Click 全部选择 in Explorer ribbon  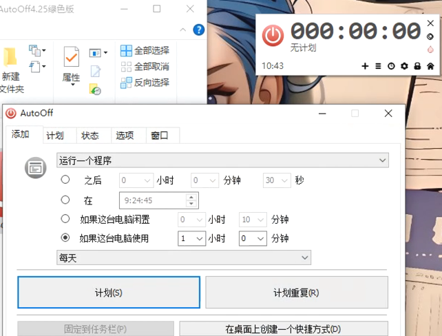coord(145,51)
